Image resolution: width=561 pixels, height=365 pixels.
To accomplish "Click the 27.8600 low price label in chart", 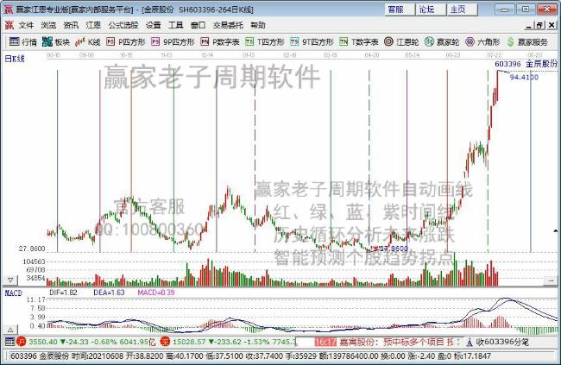I will [x=394, y=249].
